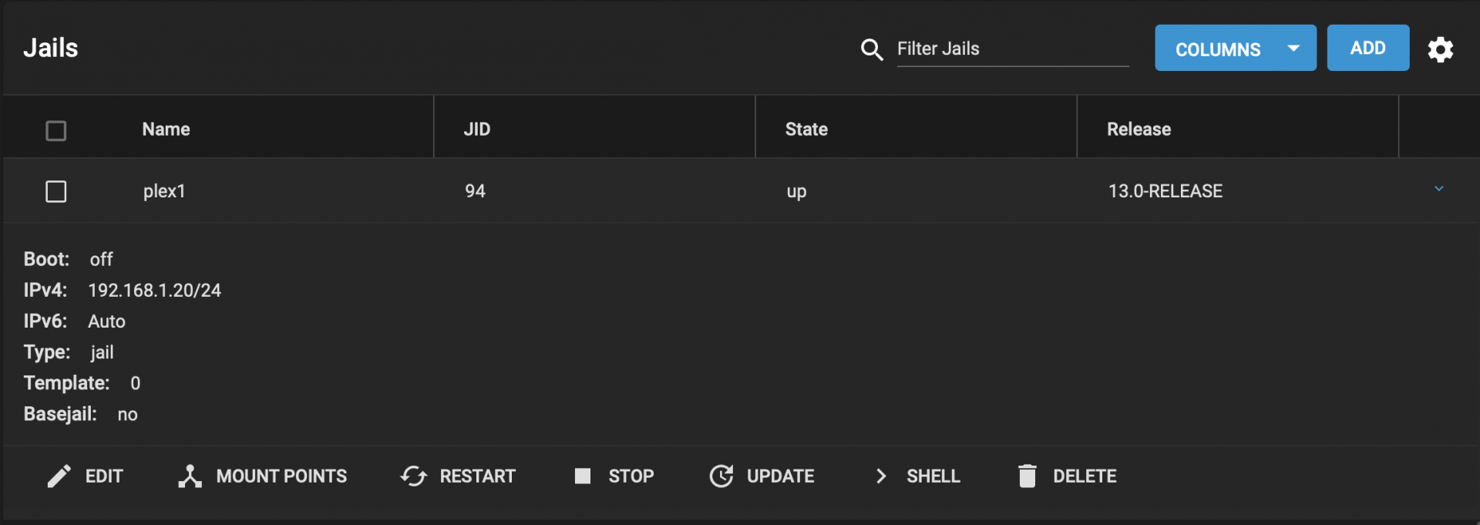The width and height of the screenshot is (1480, 525).
Task: Sort by the Name column header
Action: pyautogui.click(x=166, y=130)
